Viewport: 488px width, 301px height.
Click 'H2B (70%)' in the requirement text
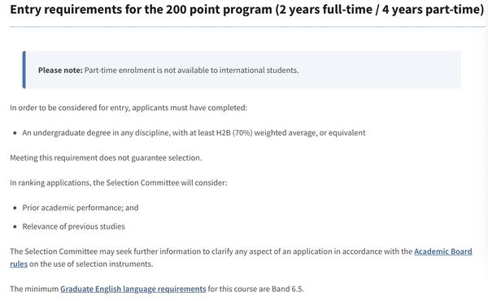(x=234, y=133)
